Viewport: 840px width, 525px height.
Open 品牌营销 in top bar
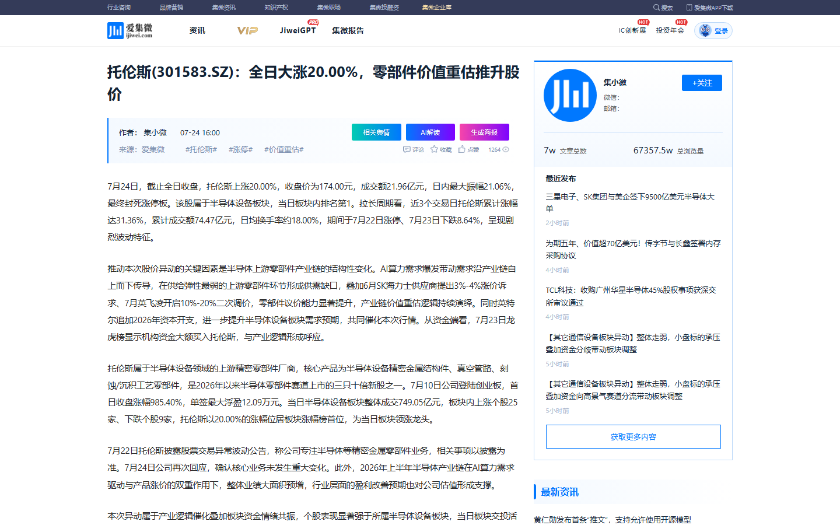(x=171, y=8)
